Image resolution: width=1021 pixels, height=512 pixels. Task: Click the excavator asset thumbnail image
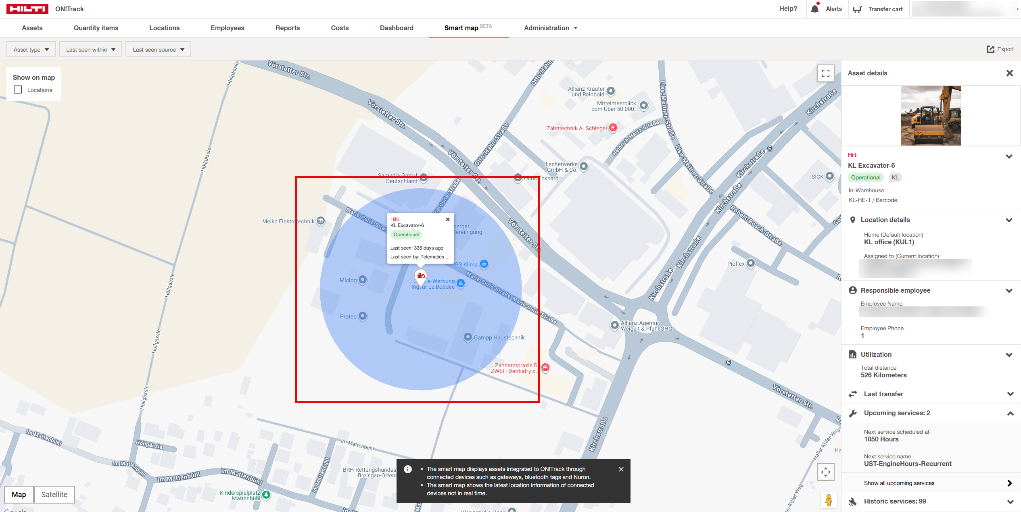(931, 116)
